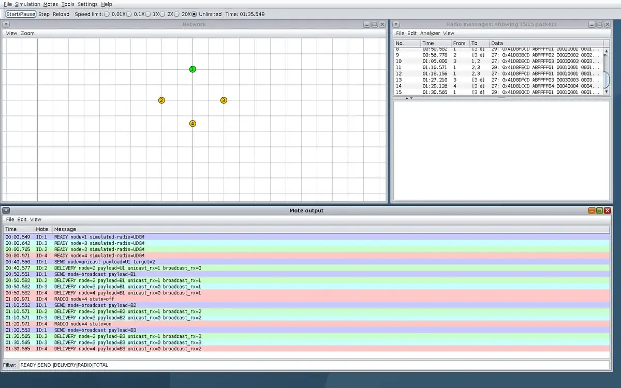The image size is (621, 388).
Task: Sort packets by From column header
Action: [x=460, y=43]
